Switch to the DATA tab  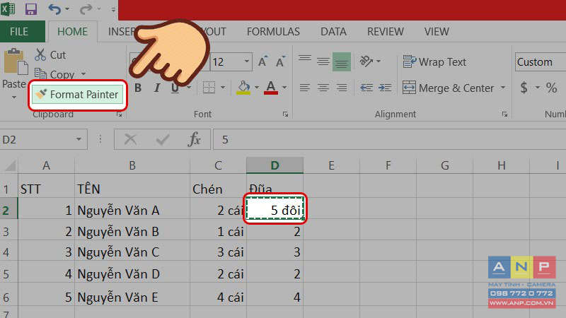333,31
